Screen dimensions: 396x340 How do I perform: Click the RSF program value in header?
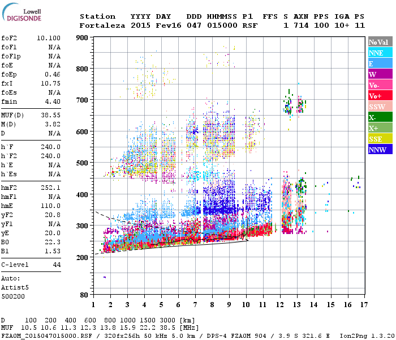(250, 25)
